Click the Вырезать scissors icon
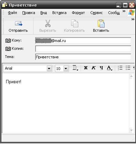The height and width of the screenshot is (144, 136). 48,24
